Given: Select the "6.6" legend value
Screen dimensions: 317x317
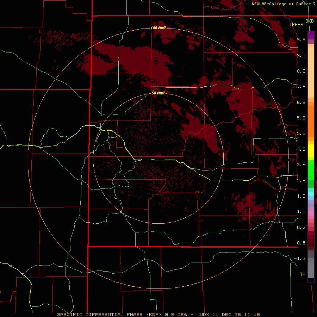Looking at the screenshot, I should point(301,102).
